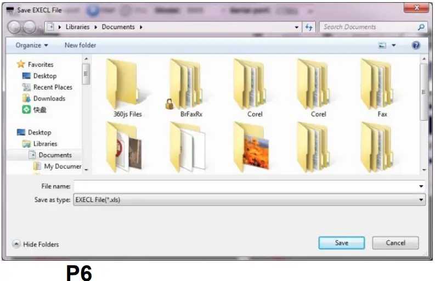Go to Desktop under Favorites
This screenshot has height=281, width=435.
(x=39, y=76)
